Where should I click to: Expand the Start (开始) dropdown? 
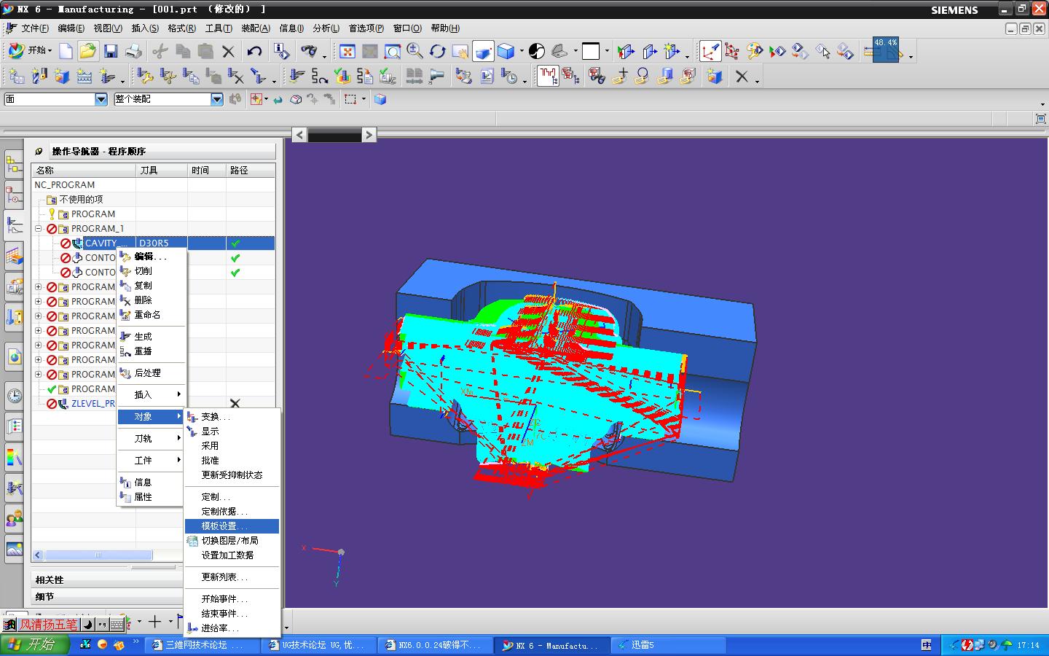coord(30,50)
